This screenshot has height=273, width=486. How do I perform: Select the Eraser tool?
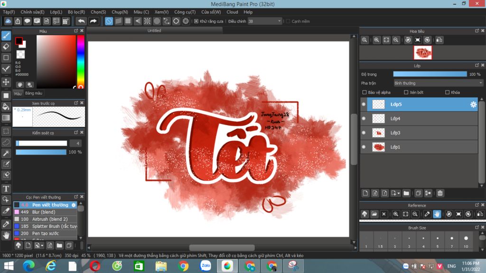pos(6,46)
